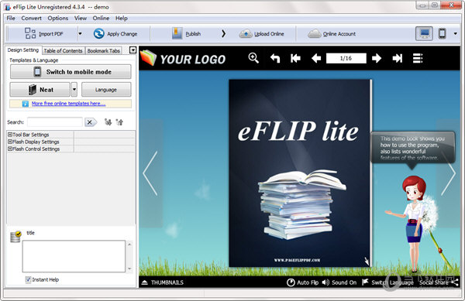
Task: Go to first page icon
Action: coord(295,58)
